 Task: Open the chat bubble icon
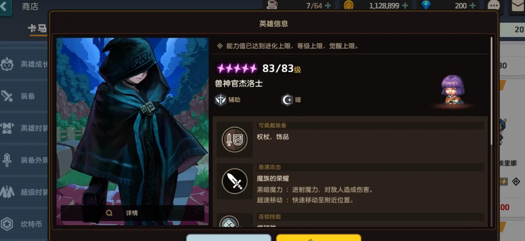pos(494,6)
